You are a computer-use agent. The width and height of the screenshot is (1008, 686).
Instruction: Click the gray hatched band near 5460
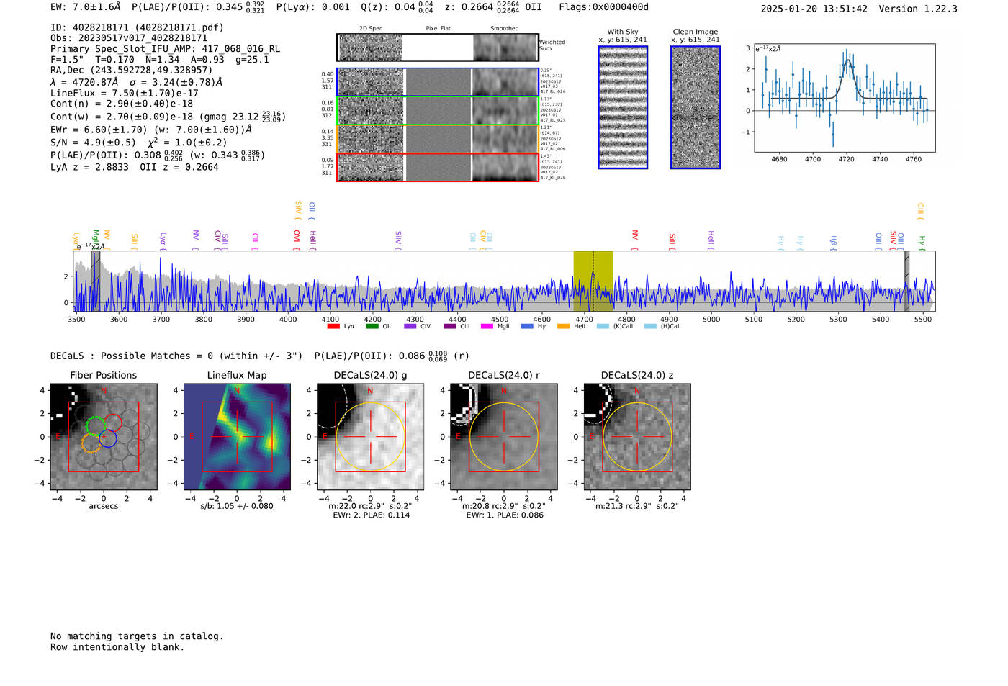click(x=907, y=281)
